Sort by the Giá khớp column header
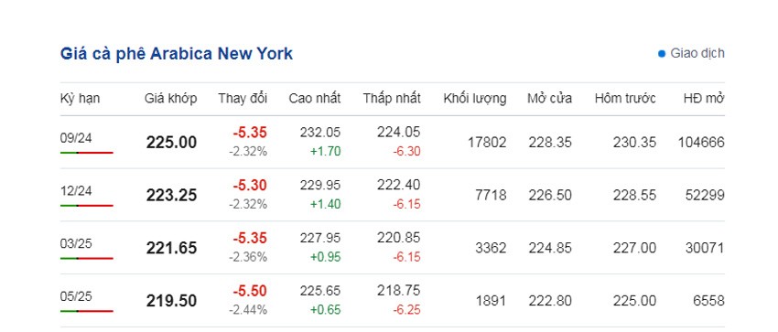This screenshot has width=778, height=332. click(x=170, y=99)
